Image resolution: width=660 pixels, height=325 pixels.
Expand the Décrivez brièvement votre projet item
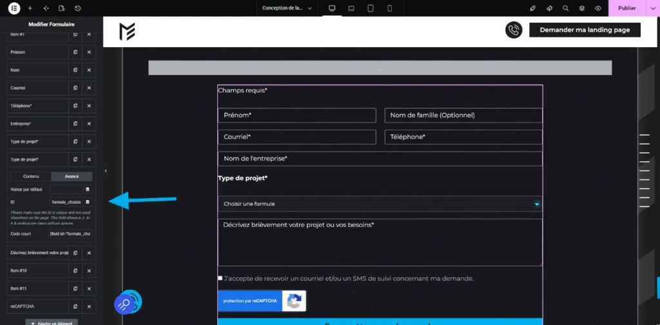point(38,253)
